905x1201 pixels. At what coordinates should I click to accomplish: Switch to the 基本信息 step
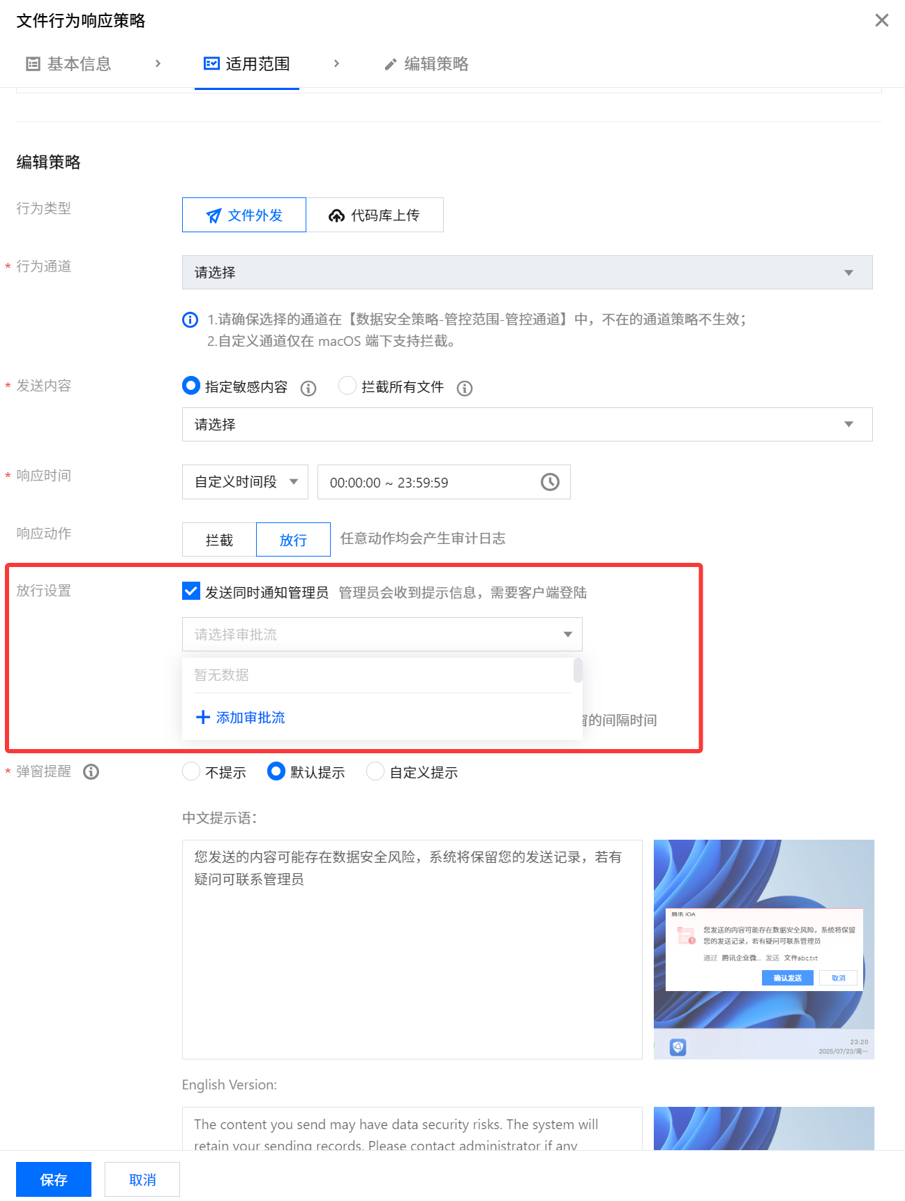point(69,64)
